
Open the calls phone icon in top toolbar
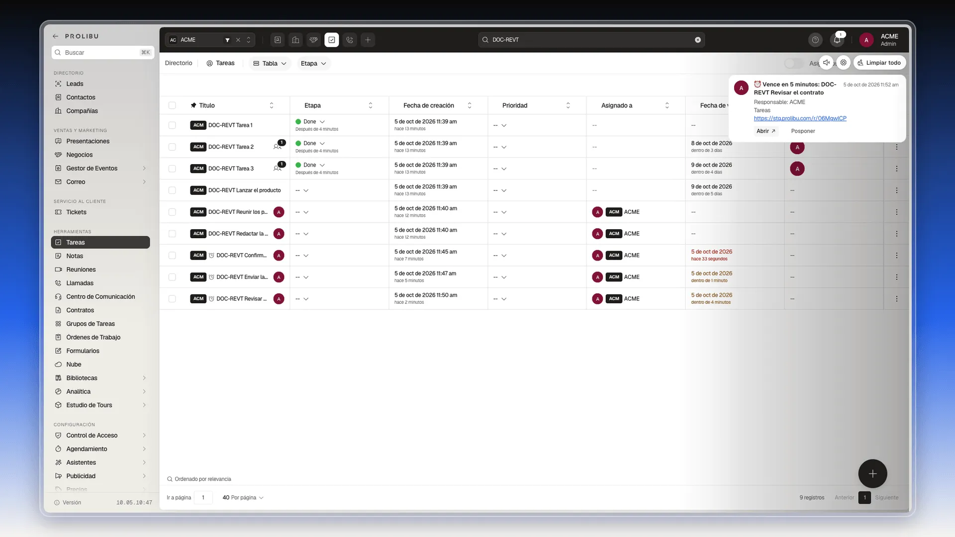pyautogui.click(x=350, y=40)
